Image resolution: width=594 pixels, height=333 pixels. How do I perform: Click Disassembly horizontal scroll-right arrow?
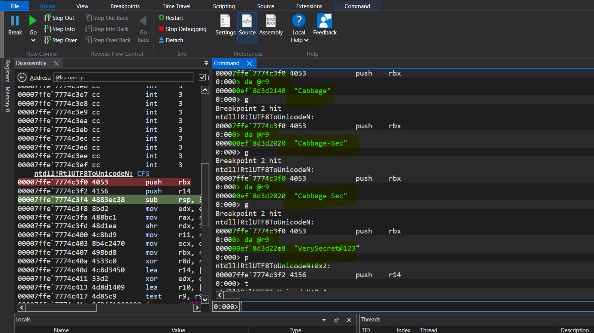(197, 308)
